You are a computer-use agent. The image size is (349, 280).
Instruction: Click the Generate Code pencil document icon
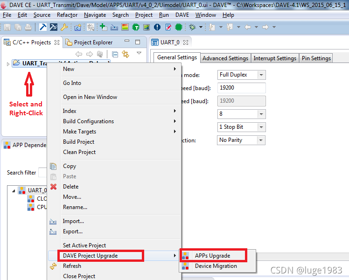click(168, 27)
